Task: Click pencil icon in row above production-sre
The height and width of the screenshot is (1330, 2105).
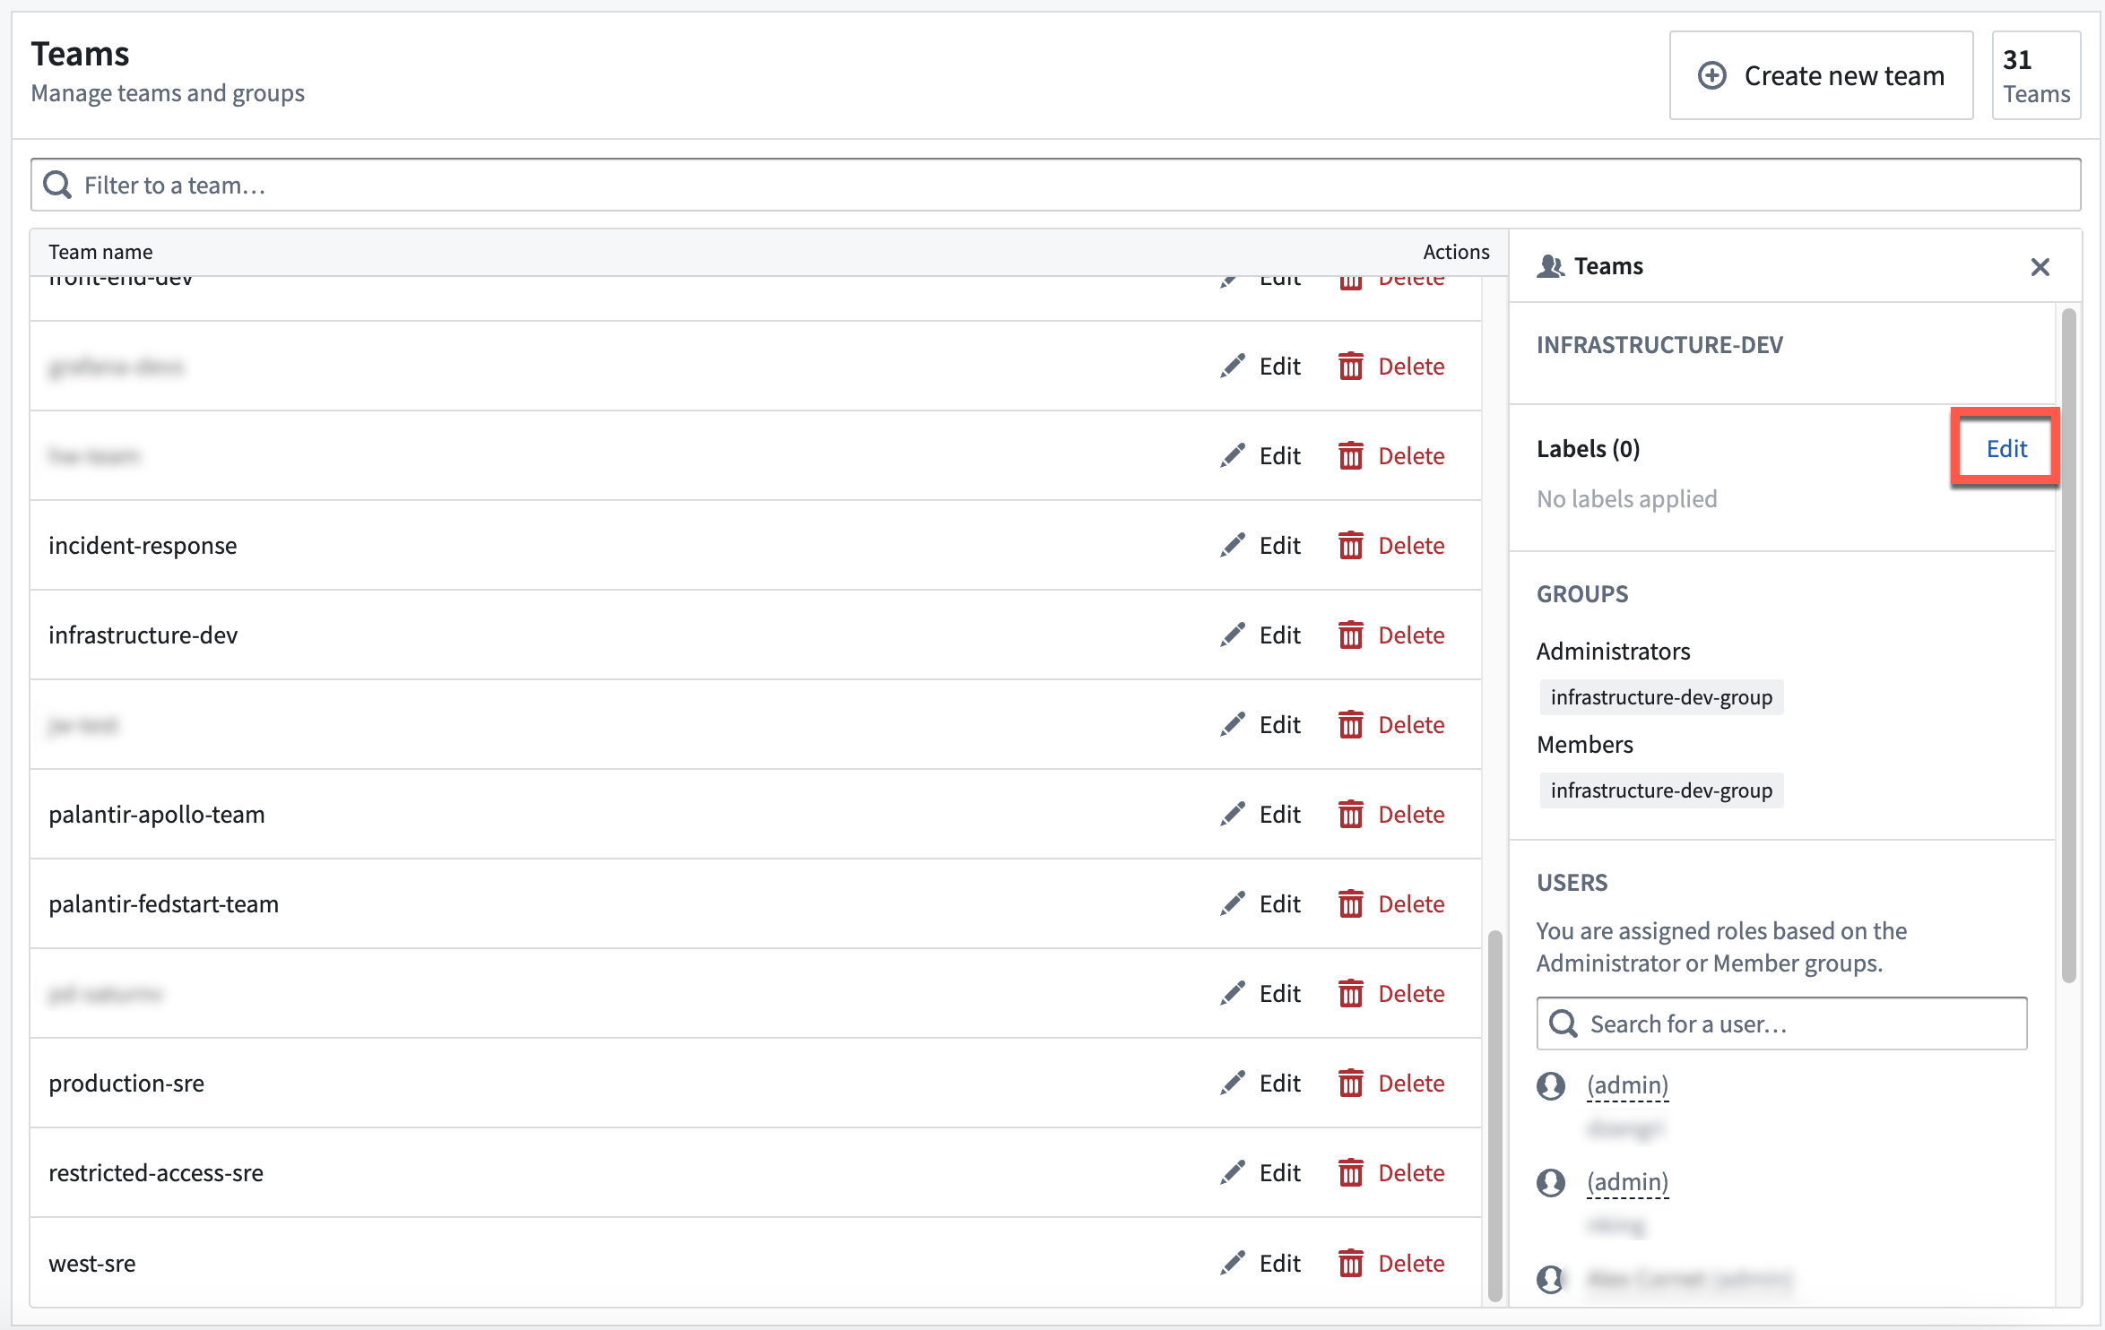Action: click(1233, 993)
